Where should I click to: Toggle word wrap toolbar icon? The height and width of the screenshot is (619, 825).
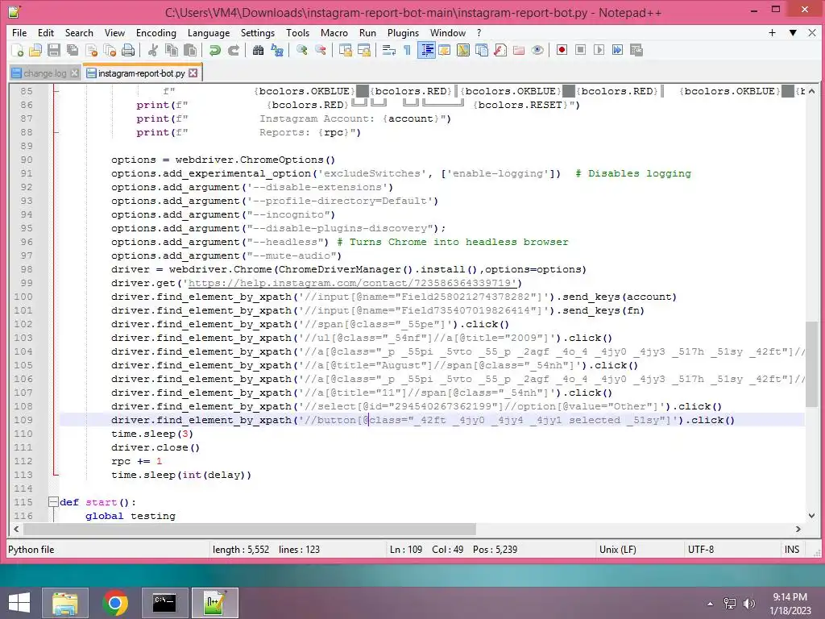click(389, 50)
